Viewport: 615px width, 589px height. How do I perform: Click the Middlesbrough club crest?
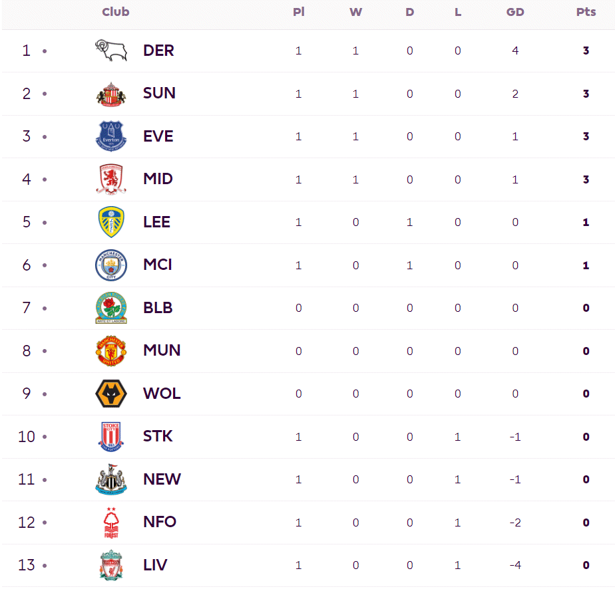point(110,179)
